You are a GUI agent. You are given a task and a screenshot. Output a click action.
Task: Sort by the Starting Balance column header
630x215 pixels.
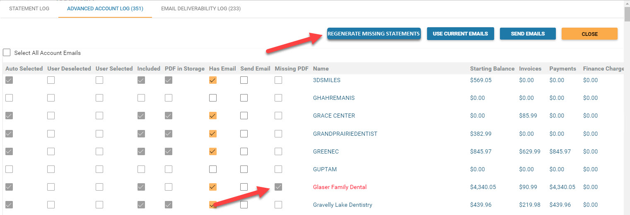[x=492, y=69]
